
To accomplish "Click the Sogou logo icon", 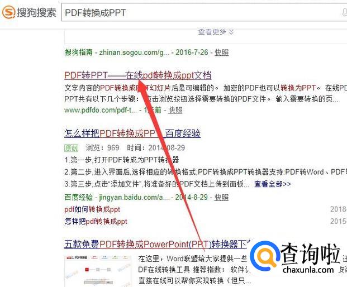I will point(8,12).
